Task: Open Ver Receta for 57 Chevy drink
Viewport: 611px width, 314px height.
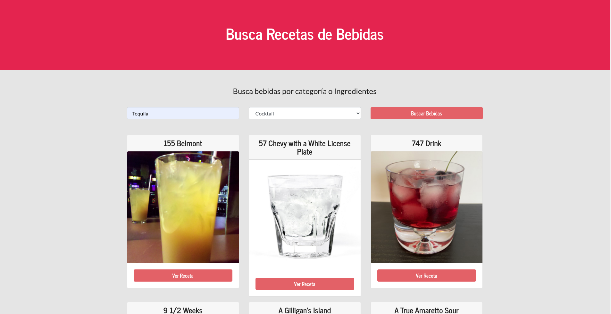Action: point(305,284)
